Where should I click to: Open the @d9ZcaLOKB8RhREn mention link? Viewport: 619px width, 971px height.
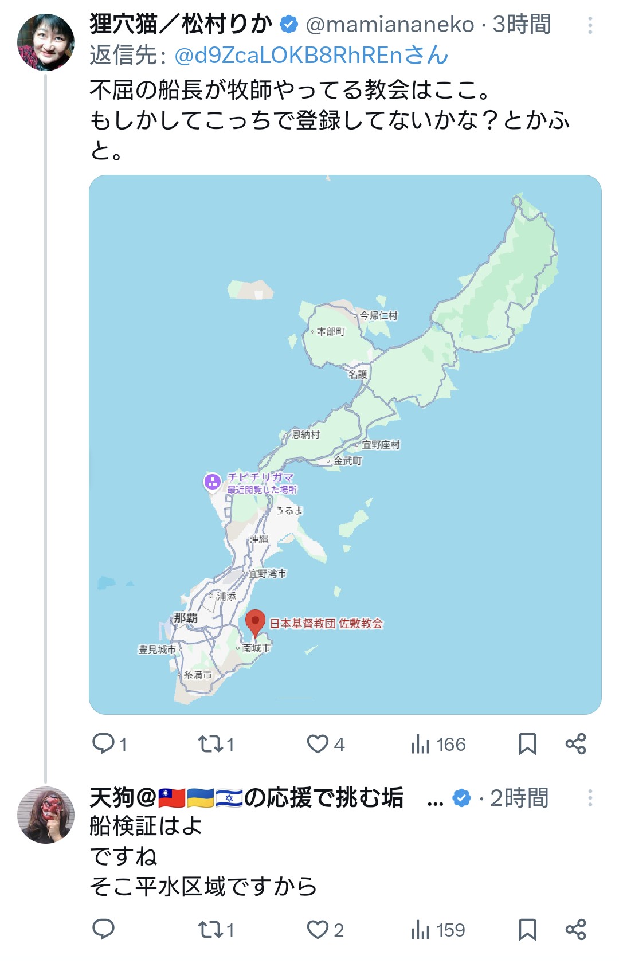click(311, 56)
